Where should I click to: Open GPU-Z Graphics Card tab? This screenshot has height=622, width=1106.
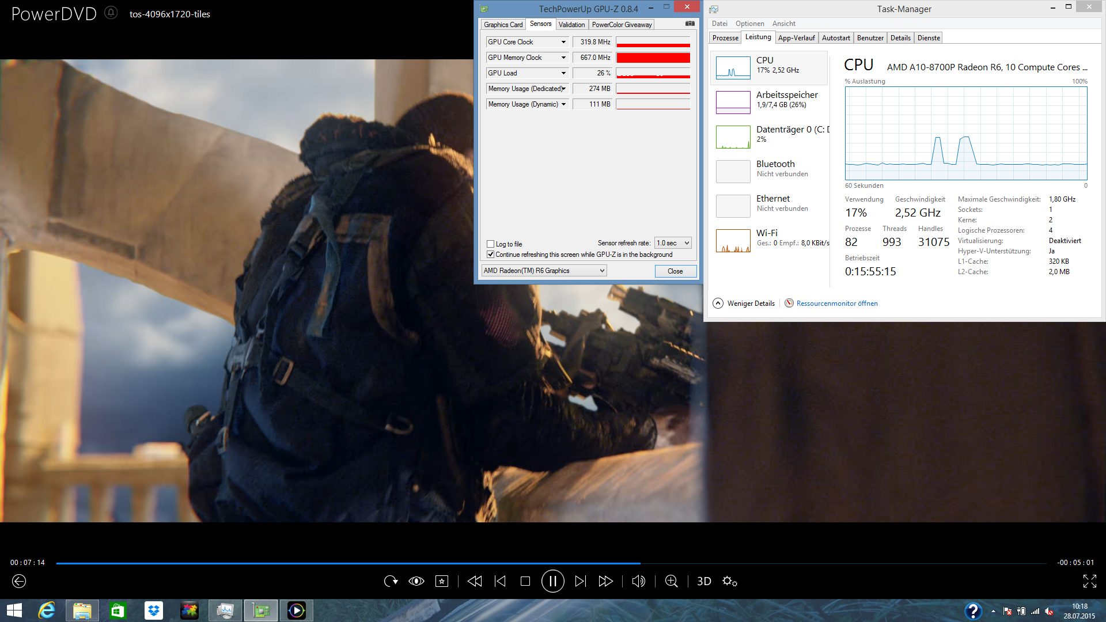tap(503, 24)
